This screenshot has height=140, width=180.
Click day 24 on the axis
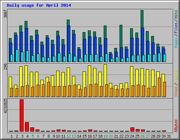[x=132, y=136]
